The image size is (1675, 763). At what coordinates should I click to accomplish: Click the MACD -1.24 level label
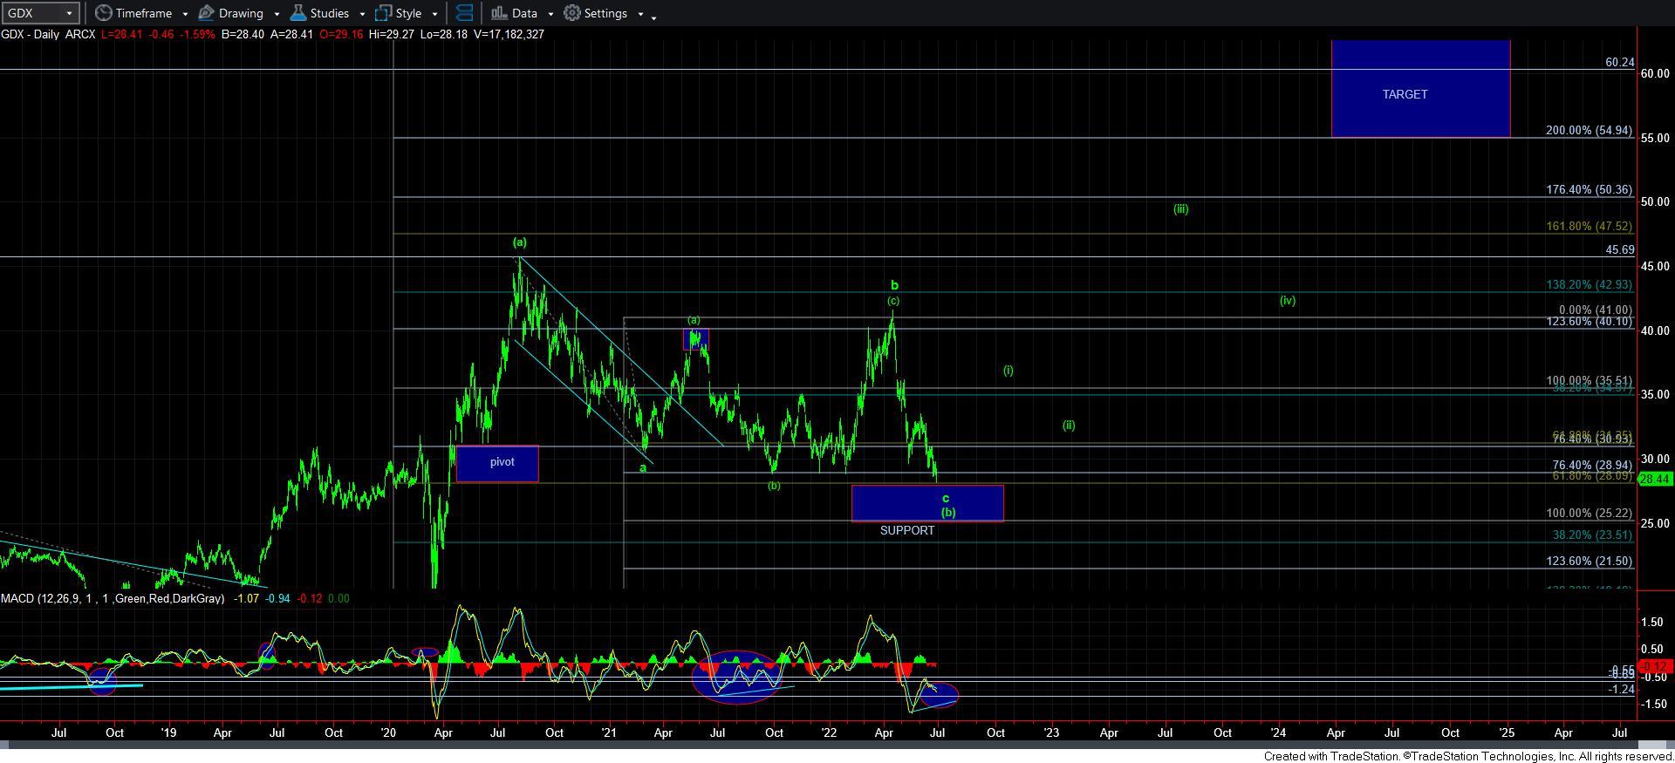click(x=1622, y=689)
